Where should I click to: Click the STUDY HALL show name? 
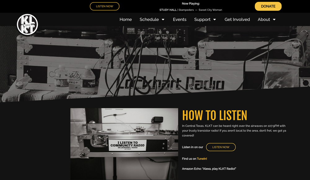click(x=168, y=10)
